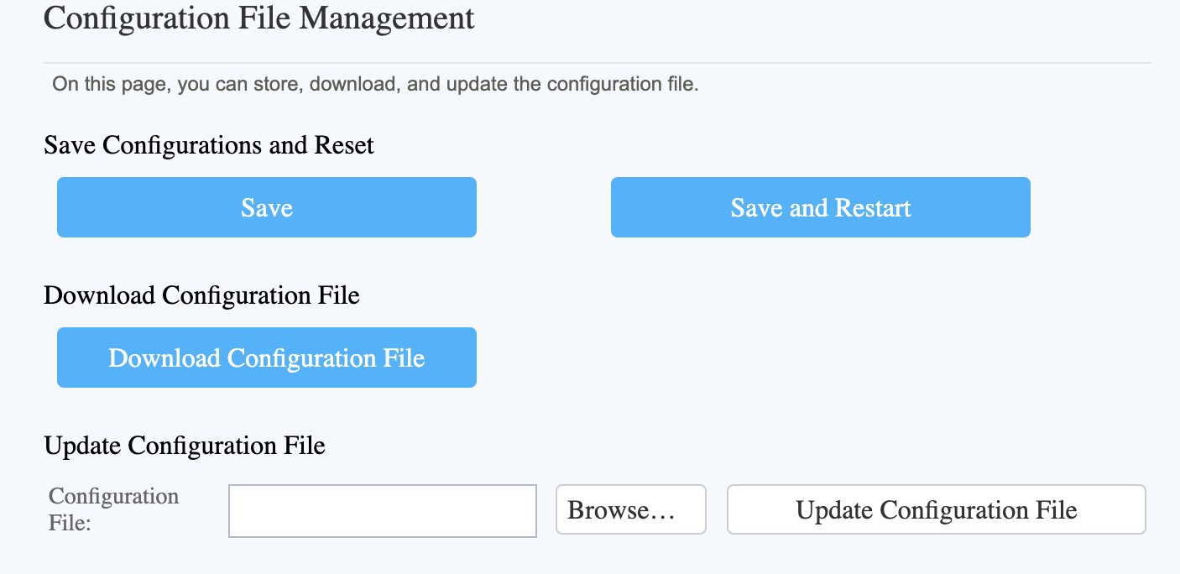
Task: Select a file to upload using Browse…
Action: click(631, 509)
